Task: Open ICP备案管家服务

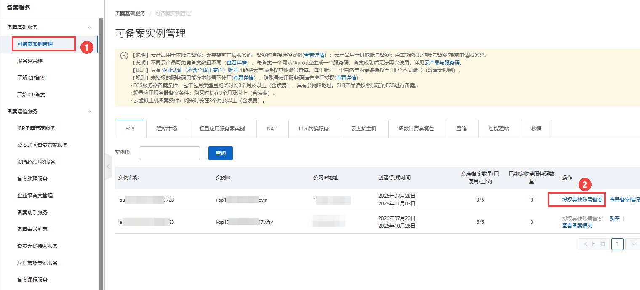Action: (36, 128)
